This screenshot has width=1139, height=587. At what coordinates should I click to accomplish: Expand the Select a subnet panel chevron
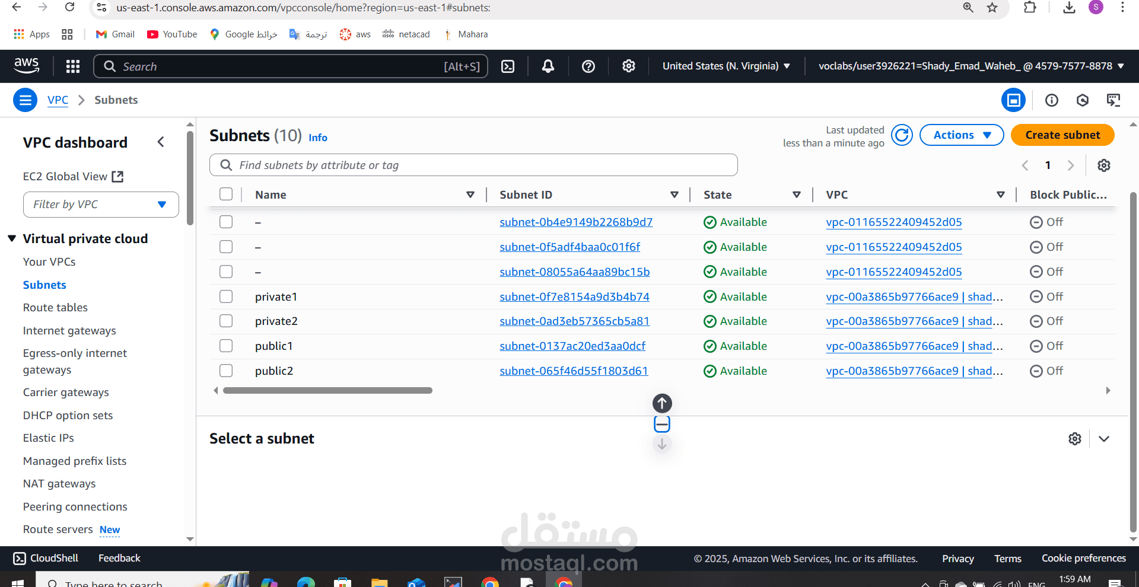point(1104,439)
